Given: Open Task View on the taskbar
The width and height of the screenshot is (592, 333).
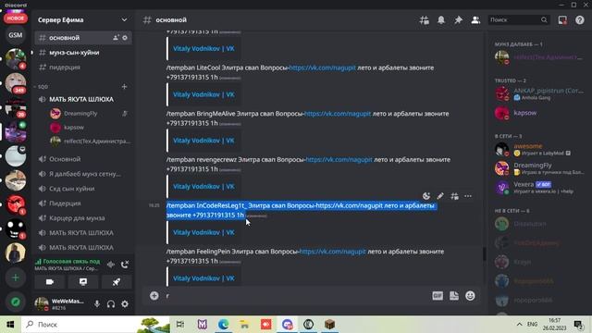Looking at the screenshot, I should click(x=180, y=325).
